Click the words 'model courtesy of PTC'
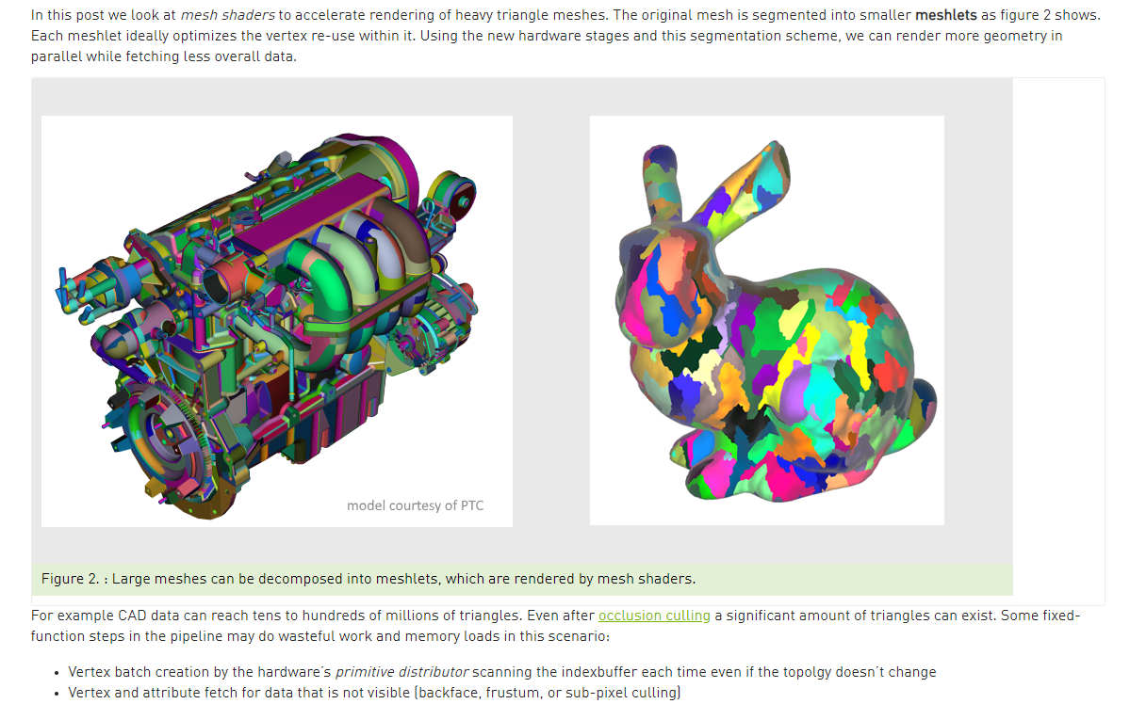The image size is (1130, 720). (x=415, y=505)
